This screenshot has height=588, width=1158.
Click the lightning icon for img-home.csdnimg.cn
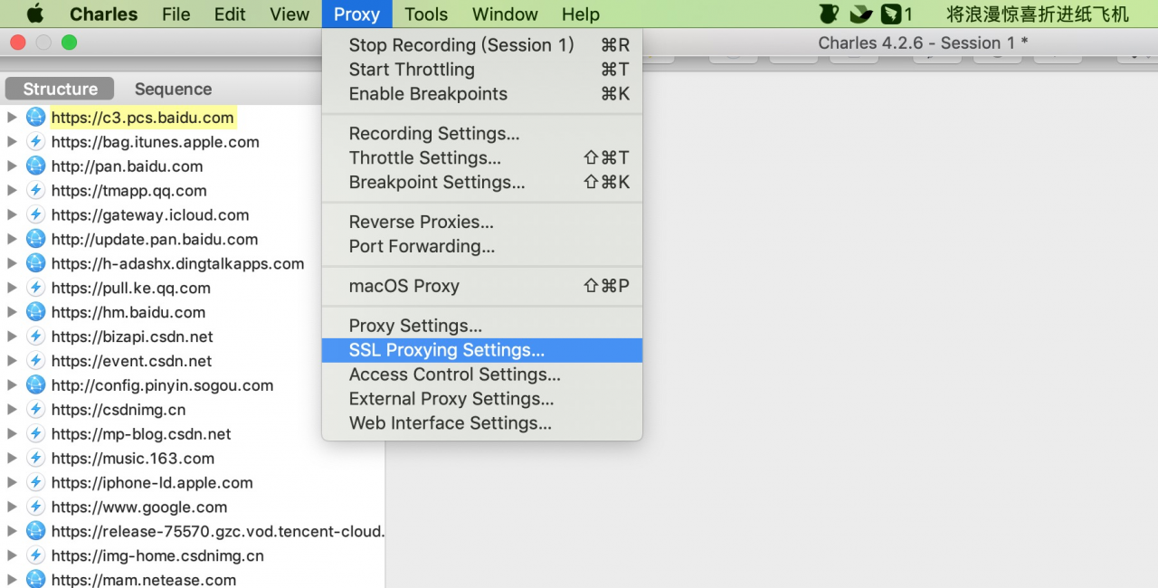(35, 555)
